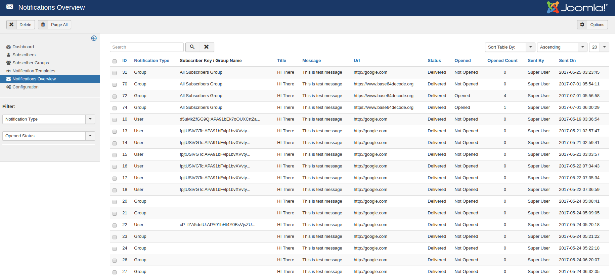The width and height of the screenshot is (615, 277).
Task: Open the Notification Type filter dropdown
Action: 49,119
